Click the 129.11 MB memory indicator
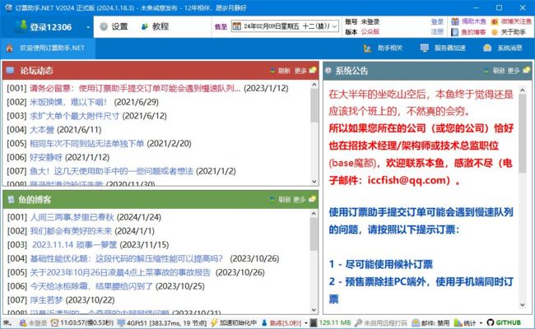This screenshot has height=329, width=535. coord(331,322)
